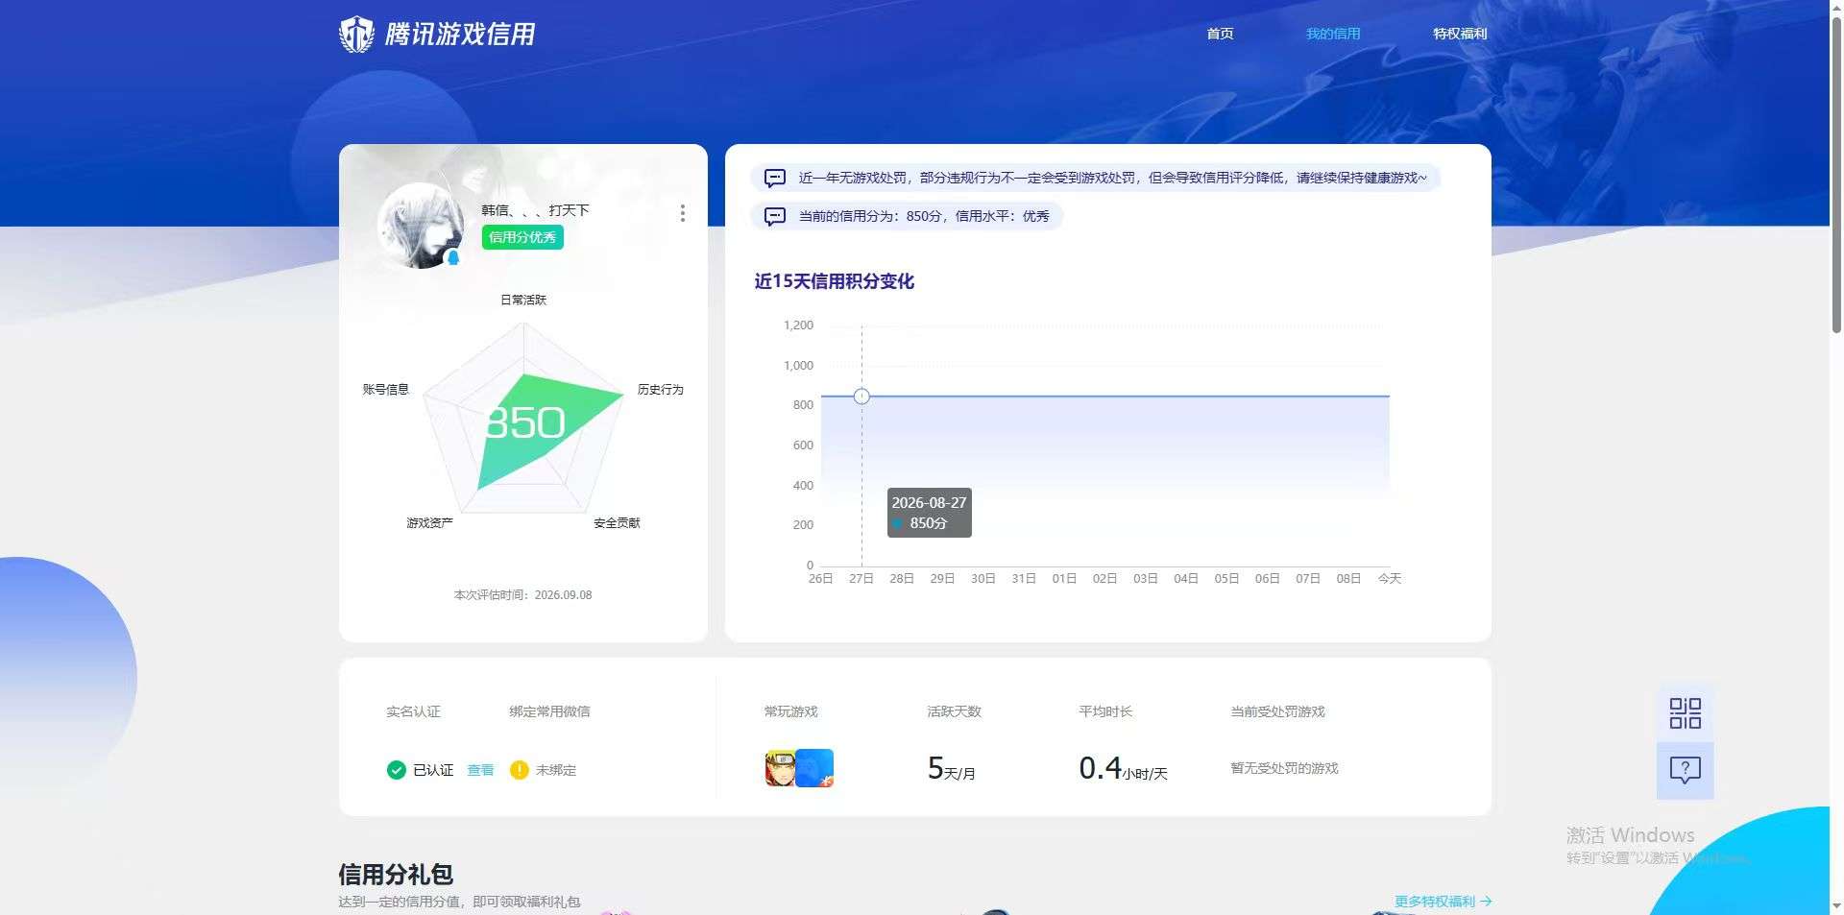Open the 首页 nav item
This screenshot has height=915, width=1844.
[1220, 34]
